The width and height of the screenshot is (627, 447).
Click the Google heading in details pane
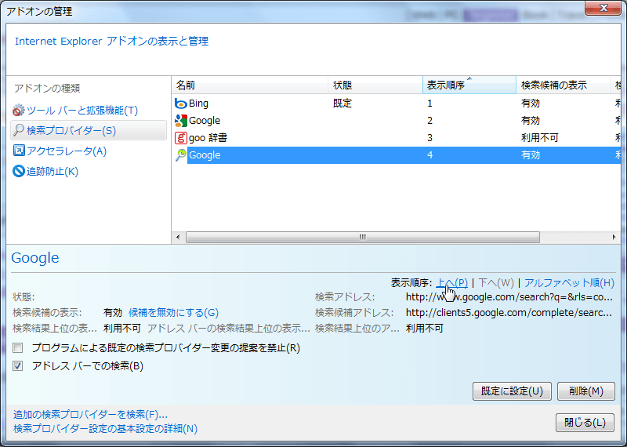[x=35, y=258]
